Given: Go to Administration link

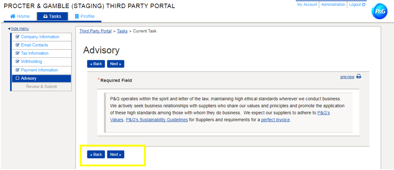Looking at the screenshot, I should pos(333,5).
